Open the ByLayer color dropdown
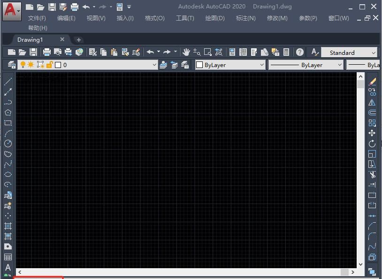Screen dimensions: 382x279 click(261, 65)
